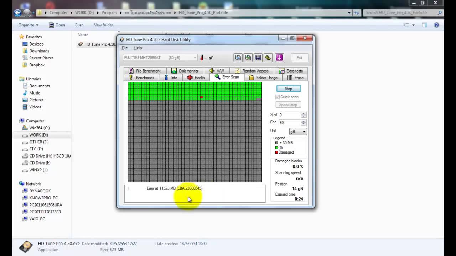Screen dimensions: 456x256
Task: Toggle the preview pane icon
Action: click(x=424, y=25)
